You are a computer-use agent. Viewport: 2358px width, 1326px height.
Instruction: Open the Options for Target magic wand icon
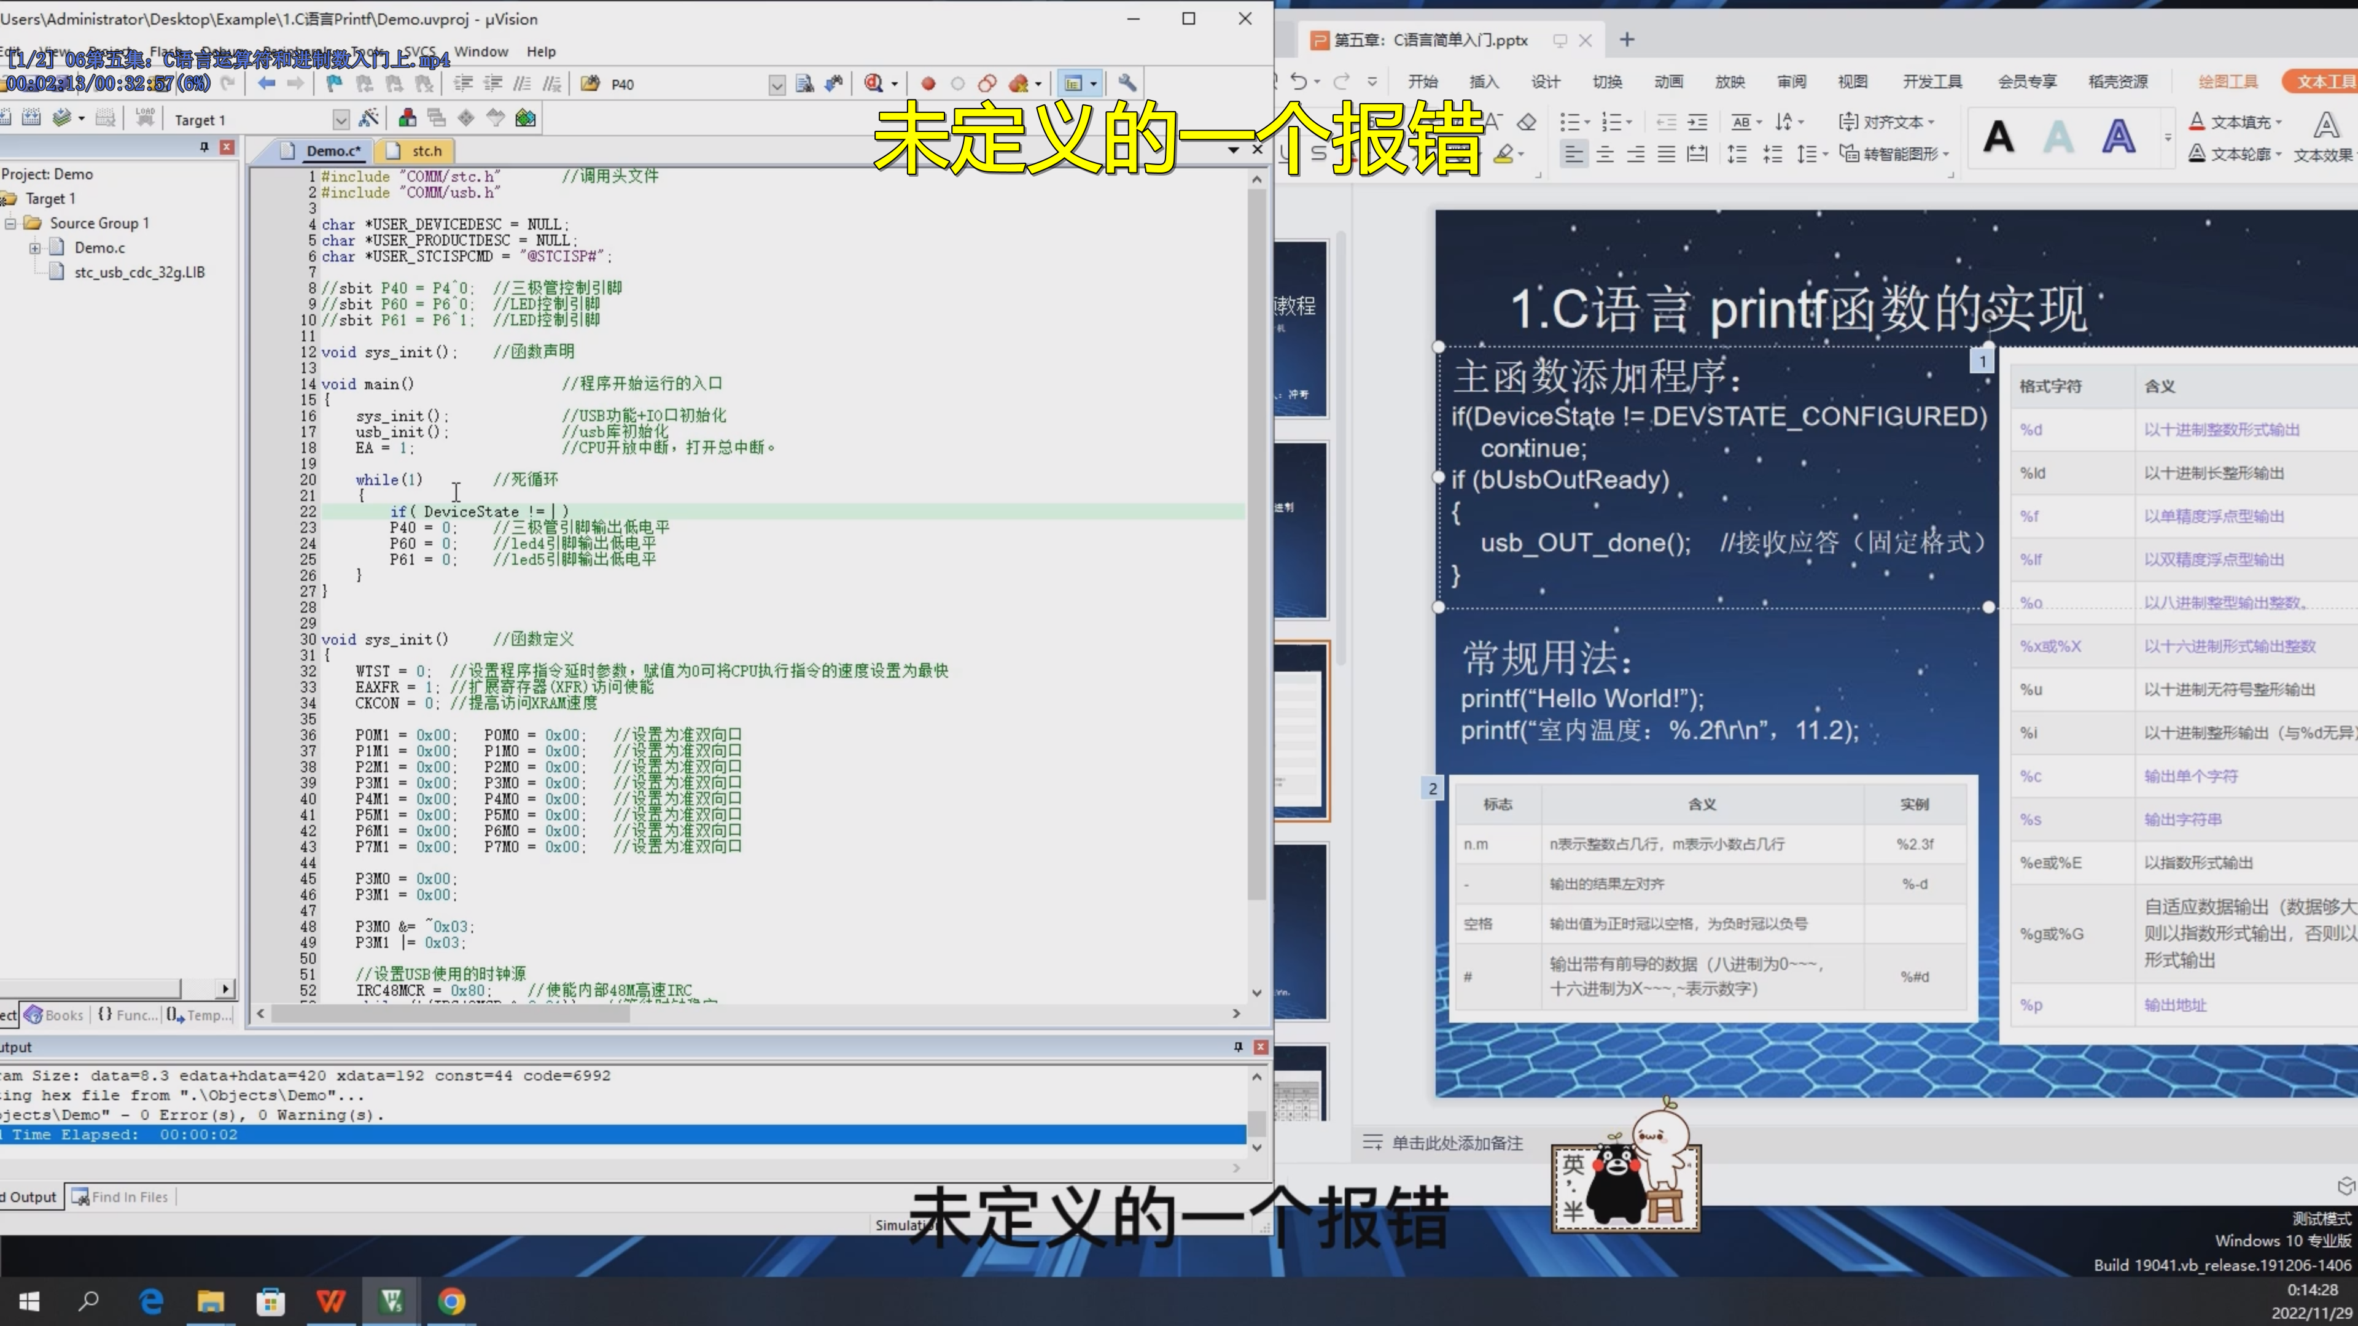[x=369, y=119]
